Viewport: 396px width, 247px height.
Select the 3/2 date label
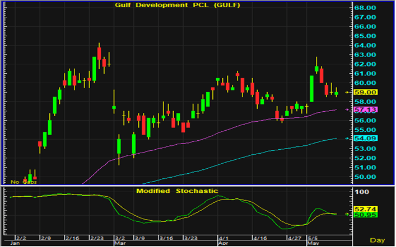120,238
